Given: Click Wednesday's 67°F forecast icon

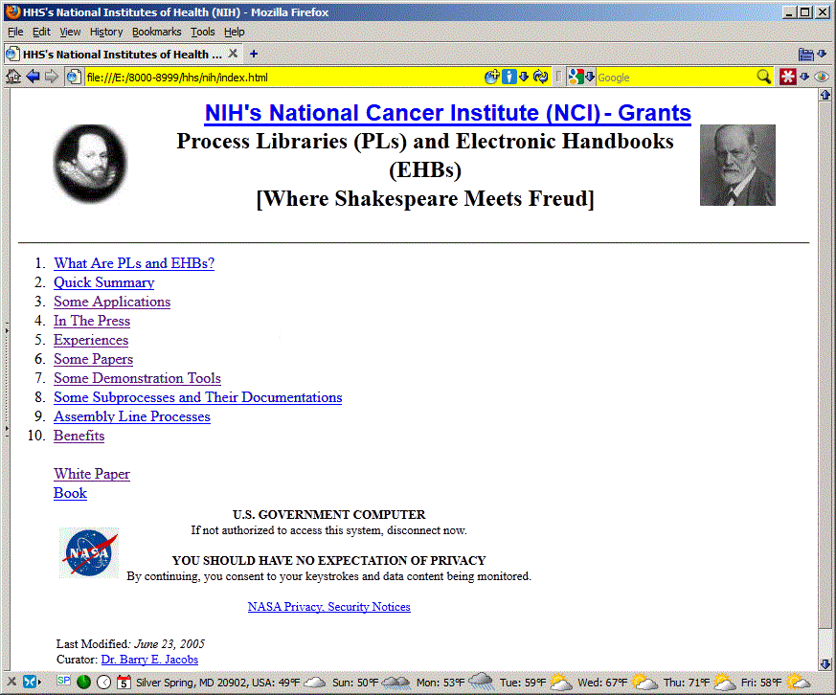Looking at the screenshot, I should tap(644, 682).
